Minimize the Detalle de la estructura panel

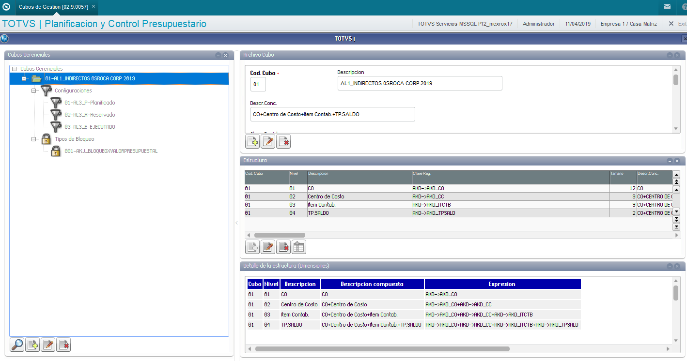[x=670, y=266]
